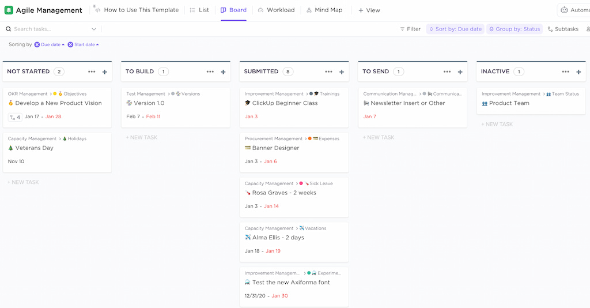The height and width of the screenshot is (308, 590).
Task: Expand the 4 subtasks badge
Action: [15, 117]
